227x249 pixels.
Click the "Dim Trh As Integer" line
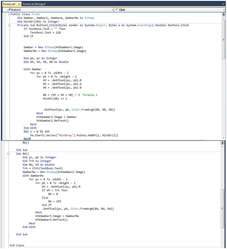(37, 161)
